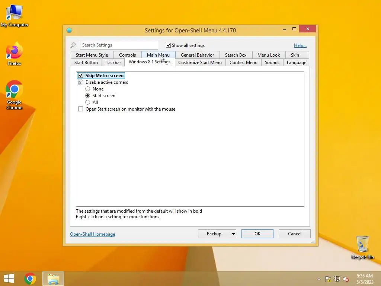Switch to the Start Menu Style tab

pos(92,55)
